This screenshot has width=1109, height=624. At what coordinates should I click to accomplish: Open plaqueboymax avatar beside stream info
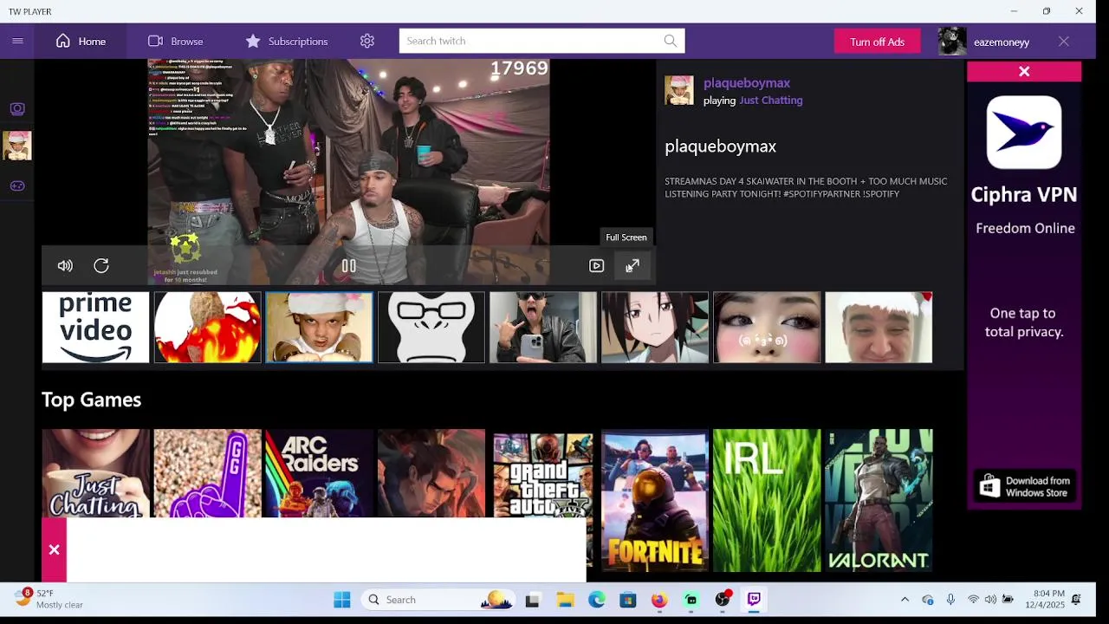679,91
